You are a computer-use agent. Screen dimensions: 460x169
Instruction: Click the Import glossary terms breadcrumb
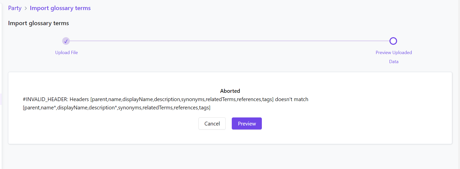[60, 8]
